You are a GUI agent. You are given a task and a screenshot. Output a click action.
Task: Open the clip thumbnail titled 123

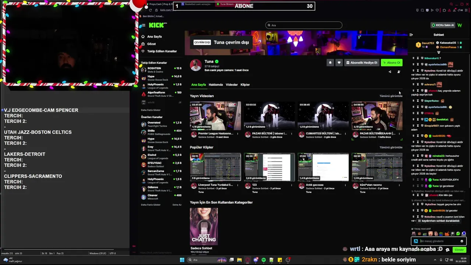point(269,167)
